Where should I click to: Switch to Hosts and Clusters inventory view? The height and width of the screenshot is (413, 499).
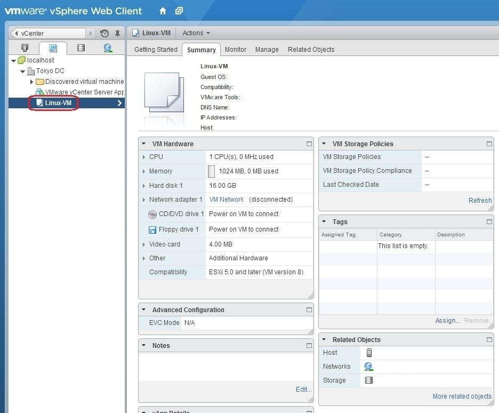point(25,48)
